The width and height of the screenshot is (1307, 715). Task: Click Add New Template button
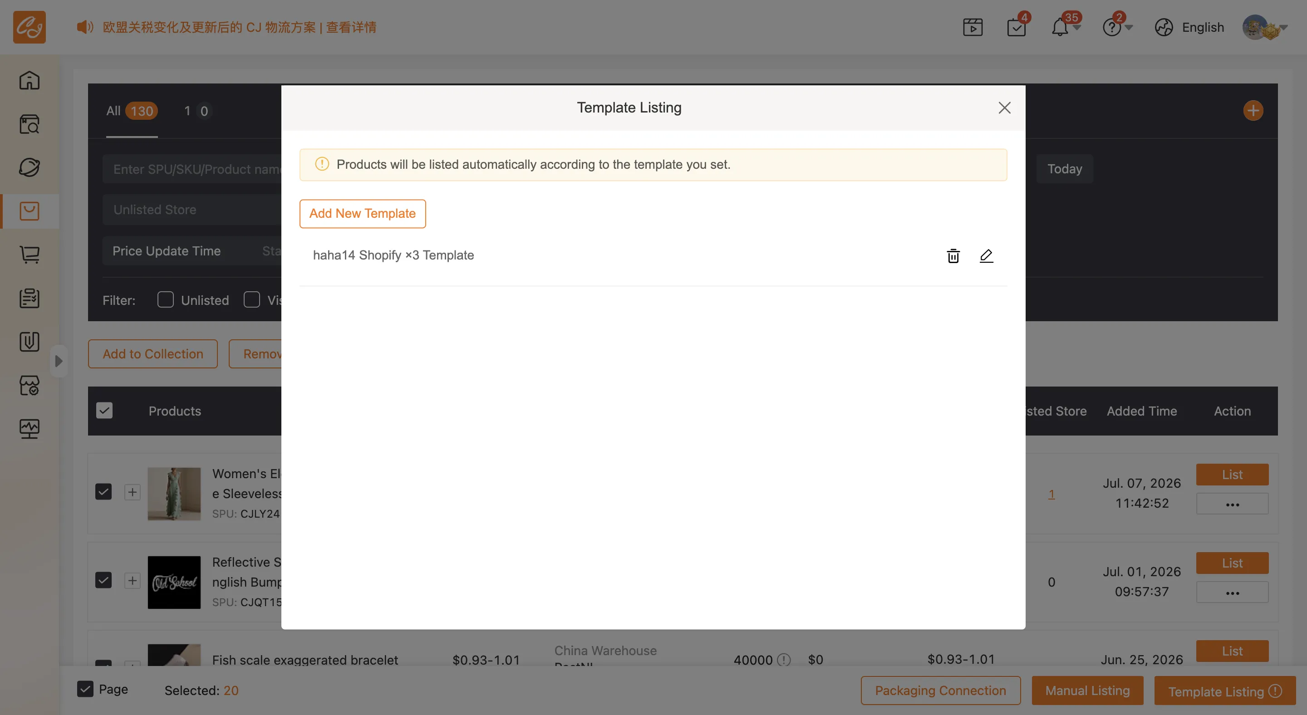point(362,214)
